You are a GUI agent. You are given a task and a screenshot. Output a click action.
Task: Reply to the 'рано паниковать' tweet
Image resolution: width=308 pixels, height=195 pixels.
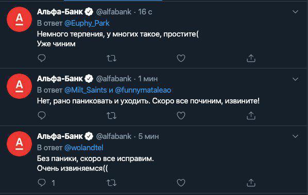click(x=42, y=116)
